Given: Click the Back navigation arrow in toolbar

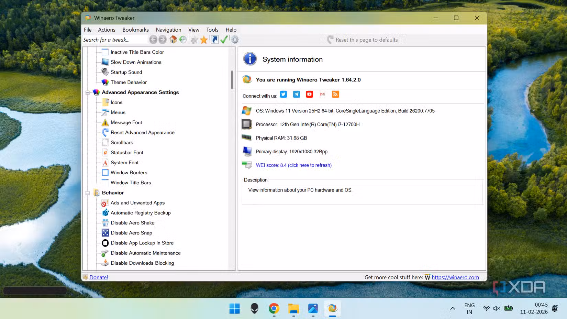Looking at the screenshot, I should [x=153, y=40].
